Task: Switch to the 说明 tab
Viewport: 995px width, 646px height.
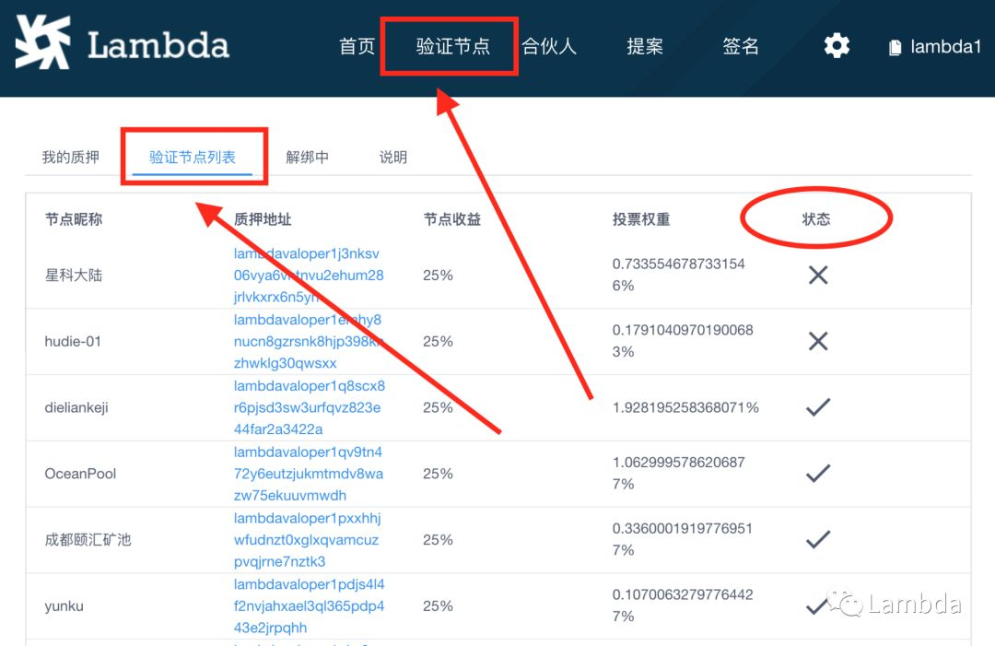Action: (x=393, y=157)
